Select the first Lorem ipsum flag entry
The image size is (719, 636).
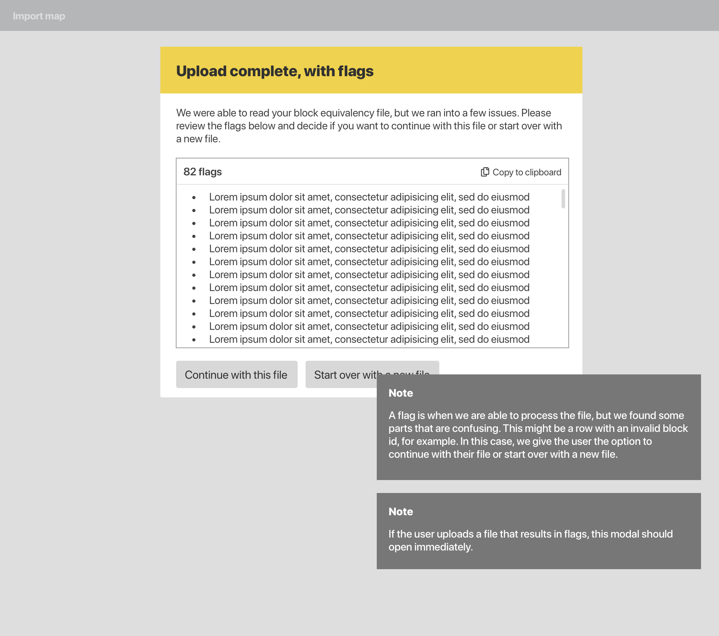coord(369,197)
